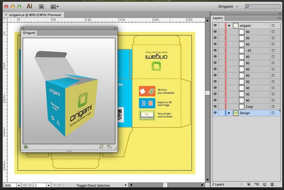Select the Design layer row
The height and width of the screenshot is (190, 284).
246,113
